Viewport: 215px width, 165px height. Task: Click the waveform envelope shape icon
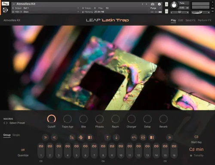pyautogui.click(x=72, y=137)
